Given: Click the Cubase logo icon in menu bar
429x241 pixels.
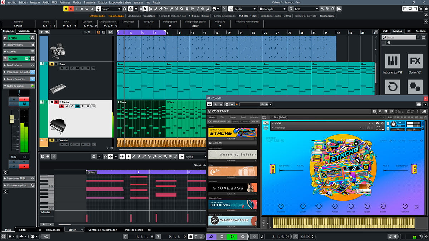Looking at the screenshot, I should tap(4, 2).
